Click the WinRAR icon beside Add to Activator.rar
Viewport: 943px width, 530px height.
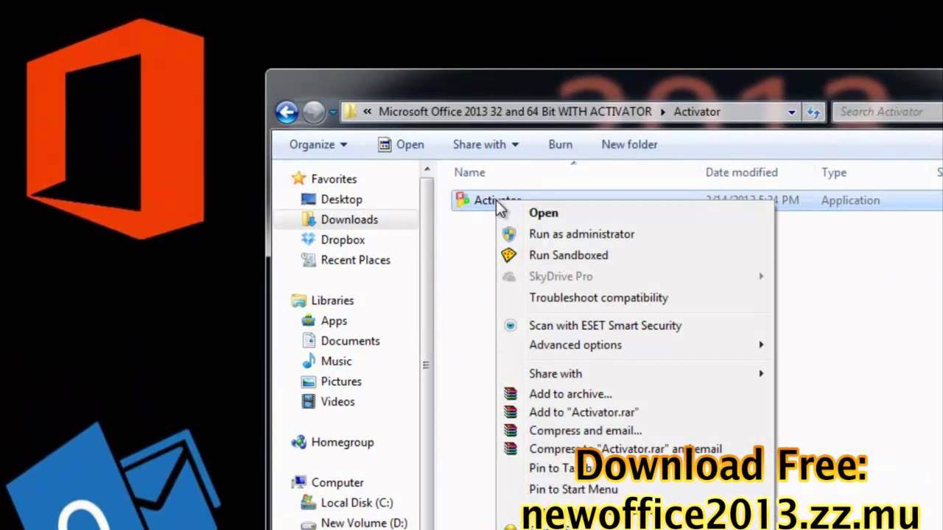coord(510,412)
